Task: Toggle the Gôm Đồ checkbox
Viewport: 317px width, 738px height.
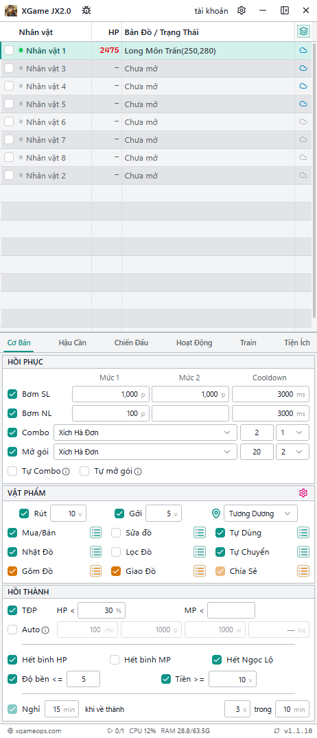Action: coord(13,571)
